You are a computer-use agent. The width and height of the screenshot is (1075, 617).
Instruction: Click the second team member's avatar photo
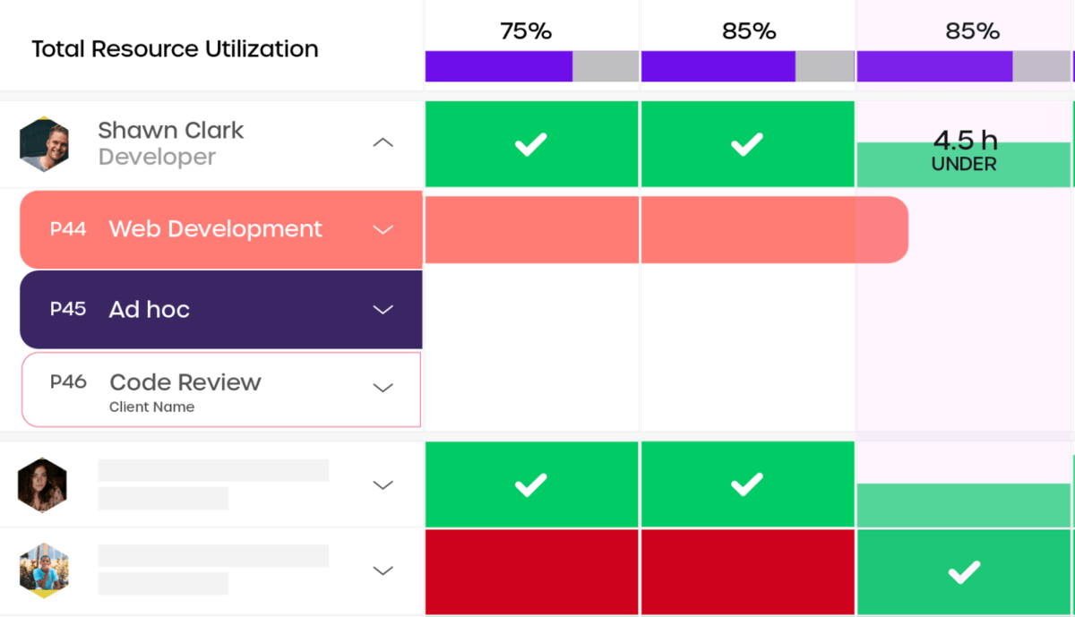click(x=42, y=484)
